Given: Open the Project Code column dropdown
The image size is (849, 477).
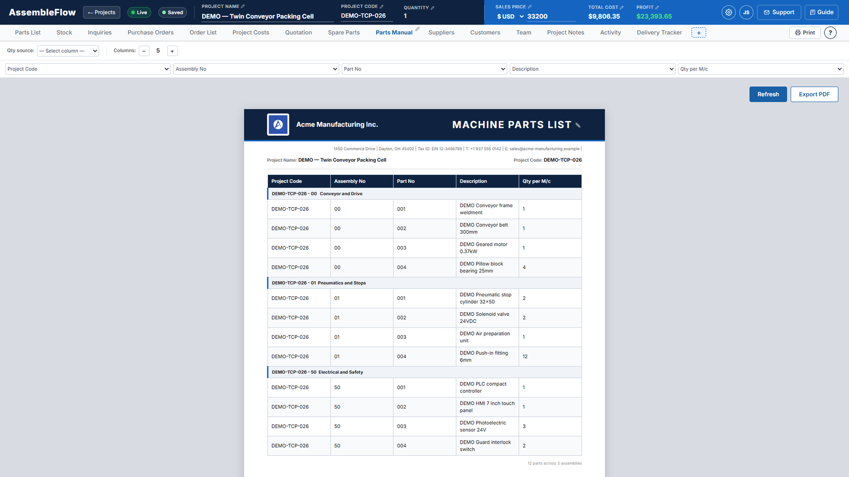Looking at the screenshot, I should pyautogui.click(x=88, y=69).
